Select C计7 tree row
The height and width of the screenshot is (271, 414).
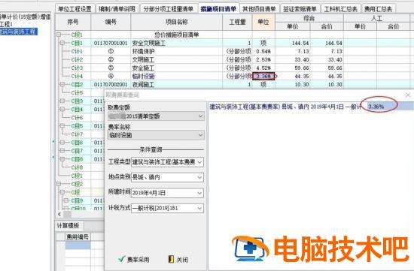pyautogui.click(x=77, y=134)
